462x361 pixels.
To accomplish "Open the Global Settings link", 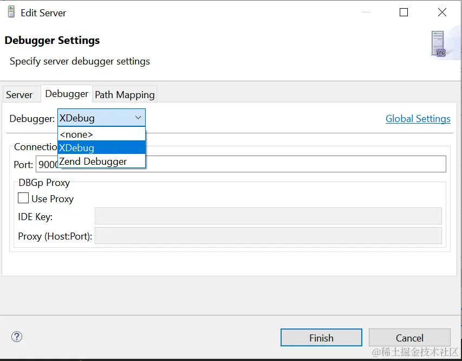I will pyautogui.click(x=418, y=119).
